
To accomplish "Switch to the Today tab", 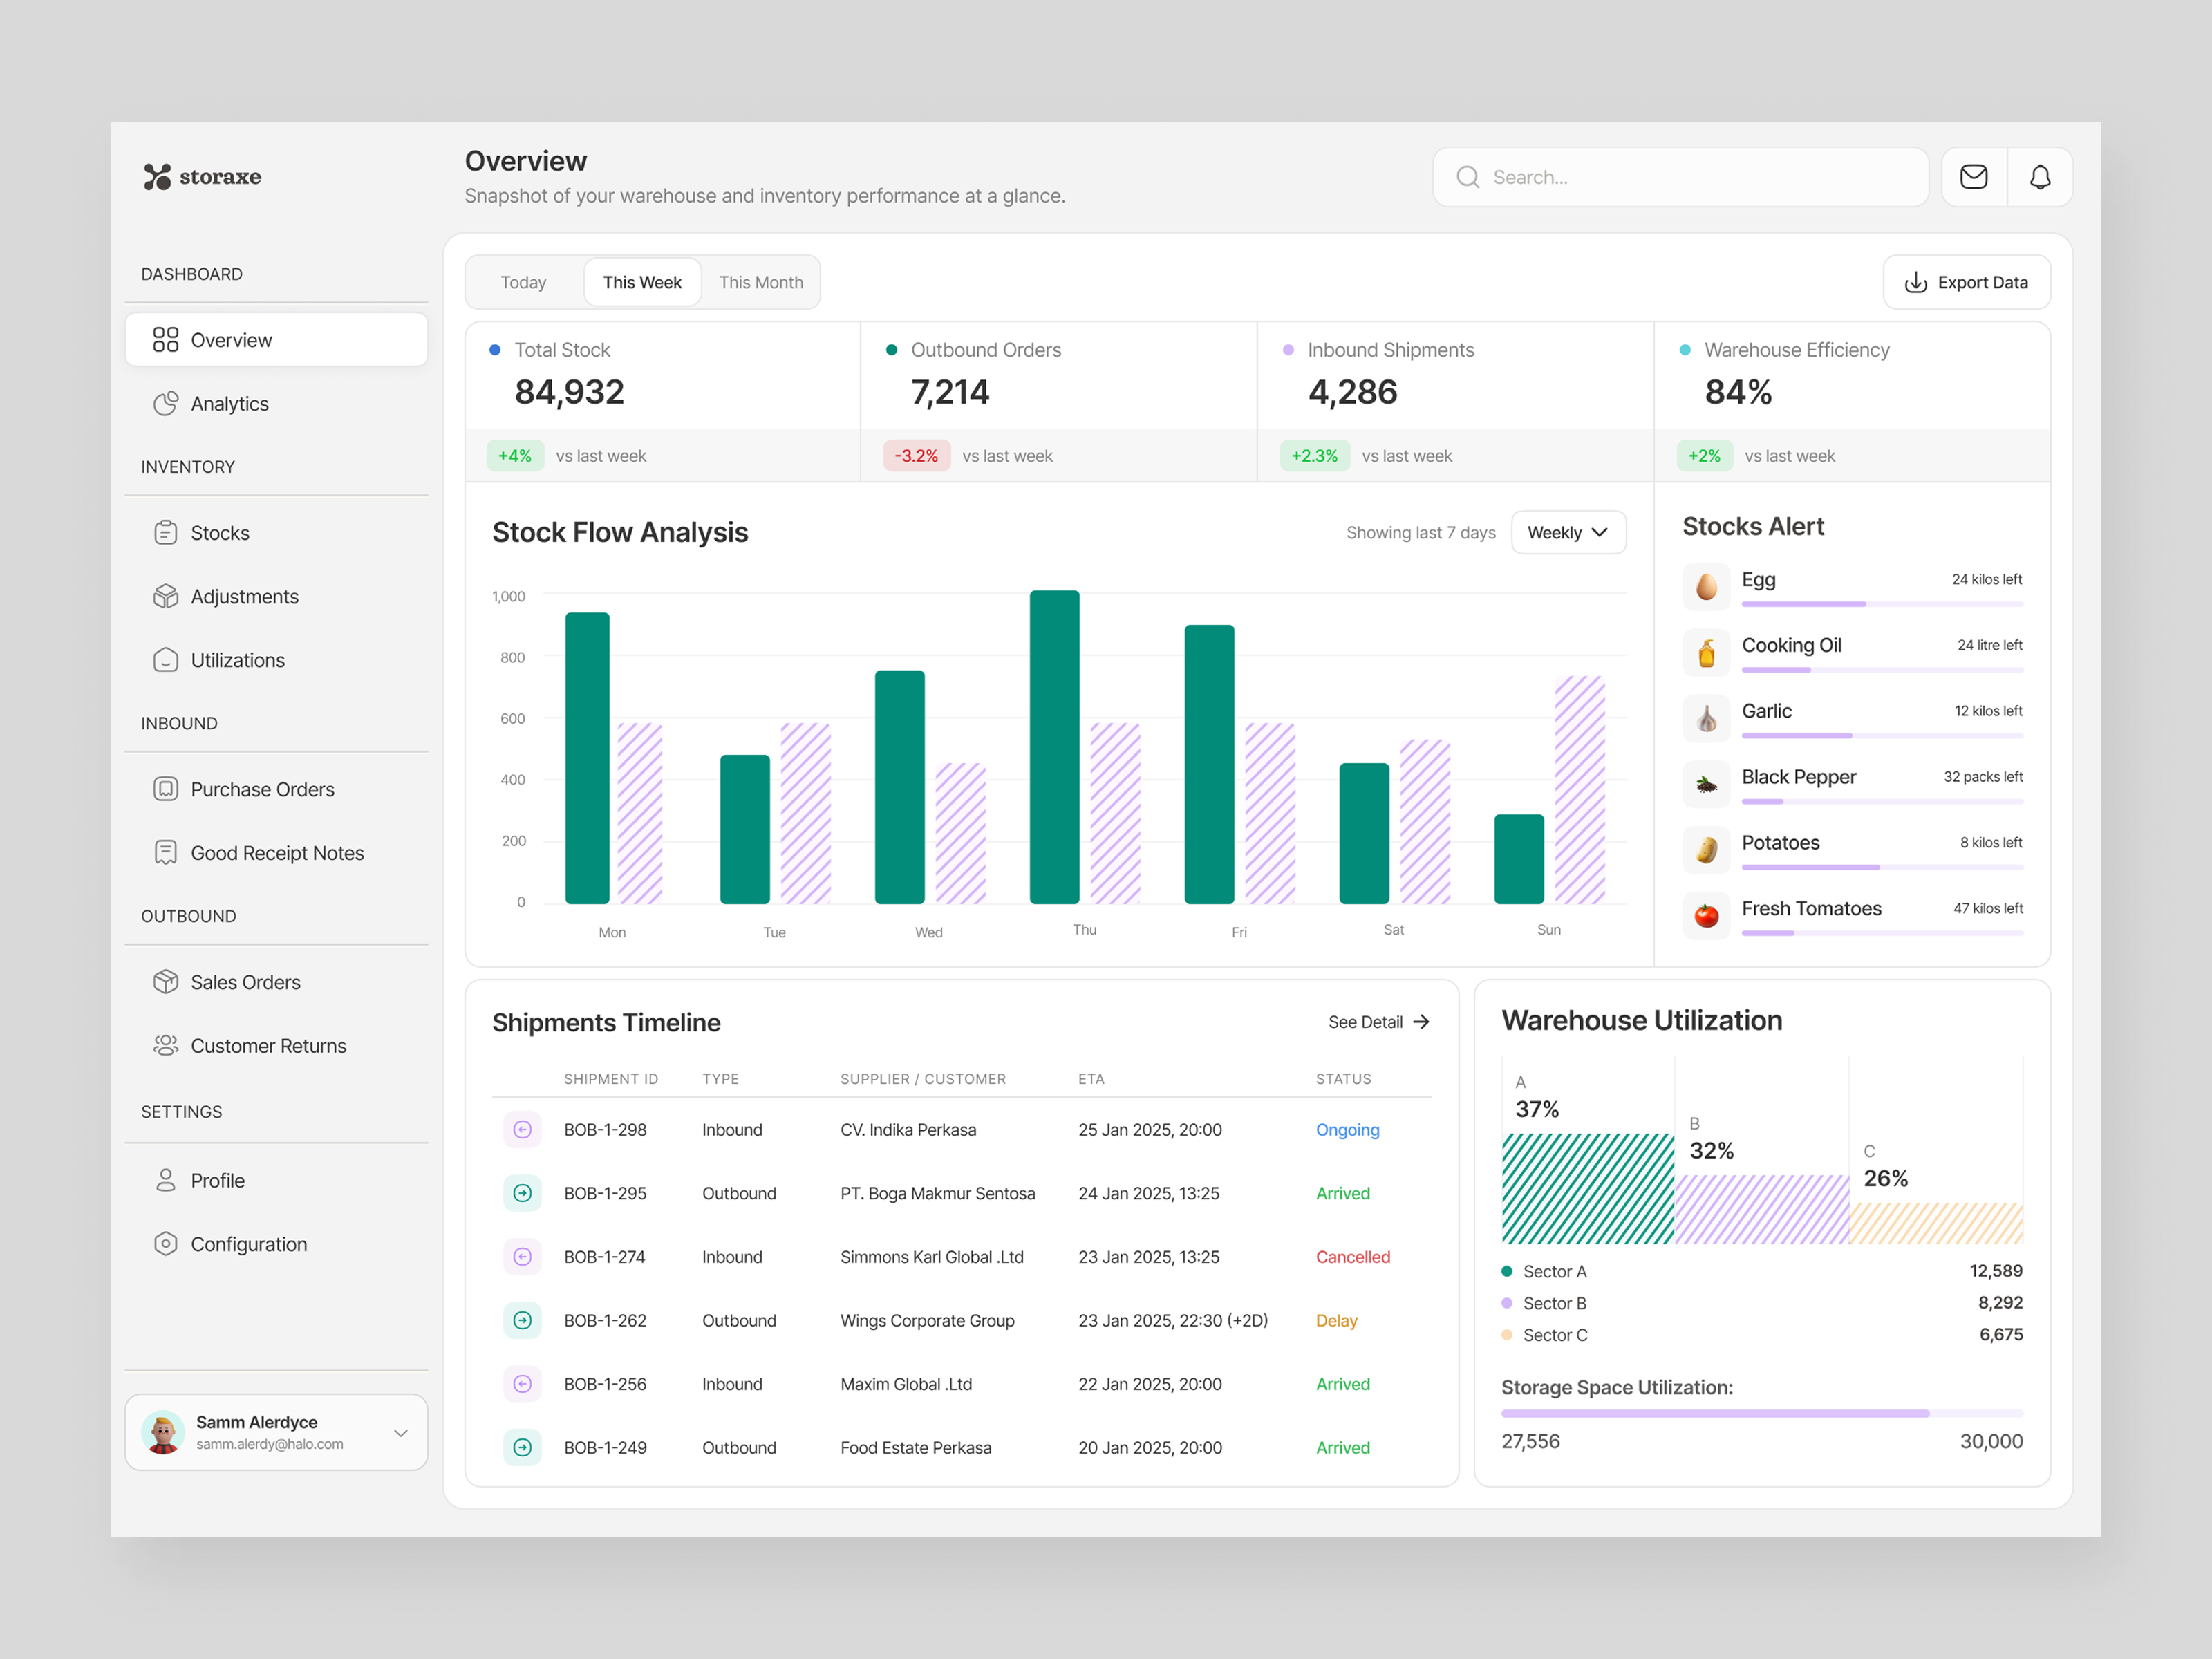I will pyautogui.click(x=523, y=281).
